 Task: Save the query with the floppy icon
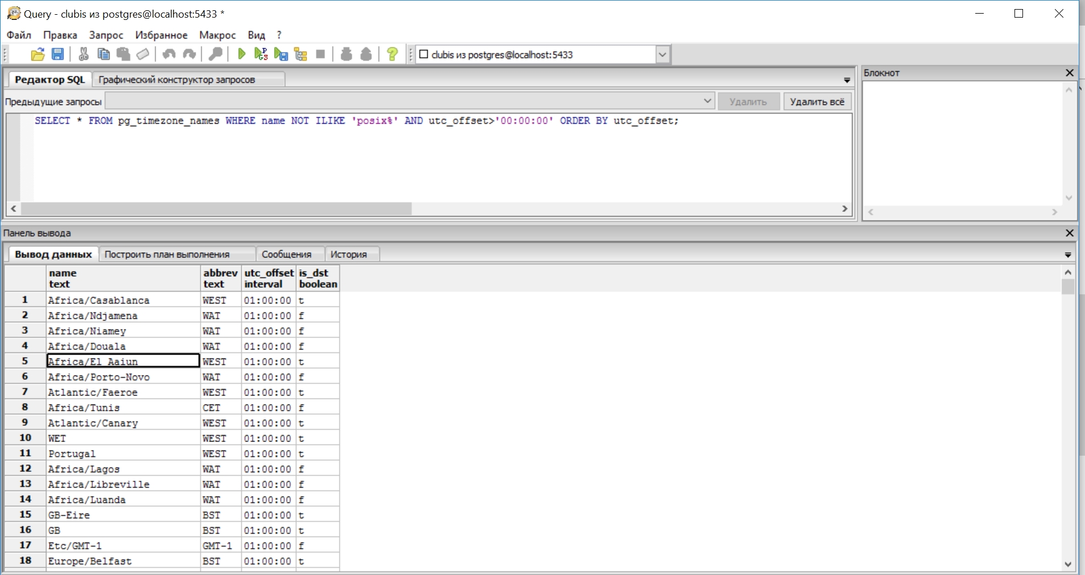tap(57, 55)
